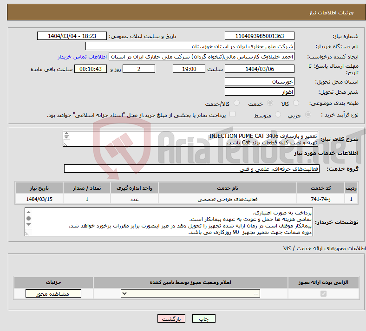
Task: Click the delivery city field اهواز
Action: pyautogui.click(x=259, y=91)
